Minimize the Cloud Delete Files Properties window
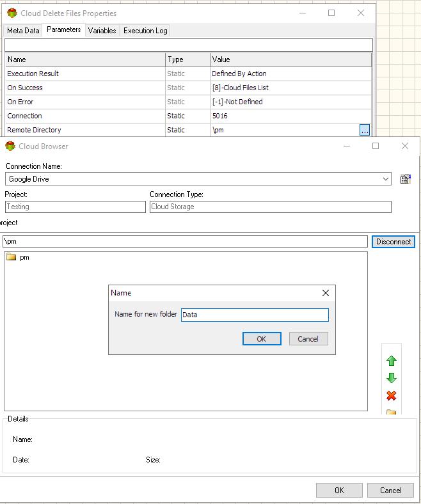 pyautogui.click(x=303, y=13)
